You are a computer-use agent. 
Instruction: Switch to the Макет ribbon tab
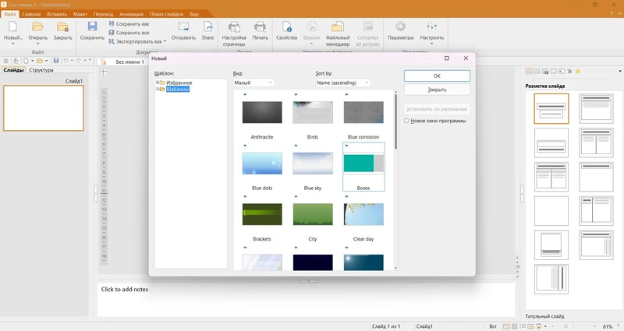coord(80,14)
